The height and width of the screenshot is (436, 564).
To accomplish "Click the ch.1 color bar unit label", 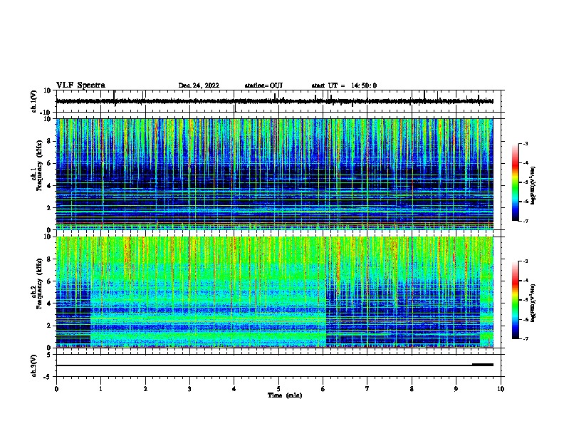I will pyautogui.click(x=533, y=186).
